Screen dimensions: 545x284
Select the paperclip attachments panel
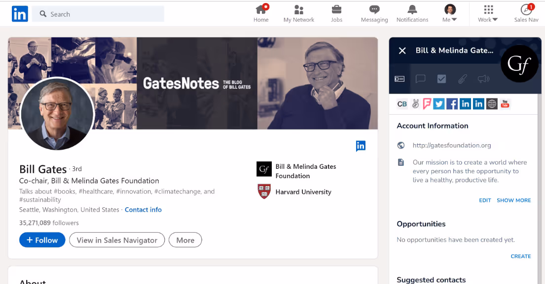(x=462, y=79)
